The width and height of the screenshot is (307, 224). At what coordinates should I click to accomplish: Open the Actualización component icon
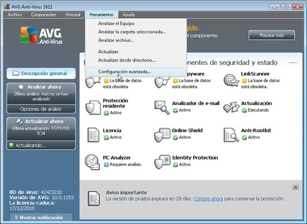coord(231,107)
